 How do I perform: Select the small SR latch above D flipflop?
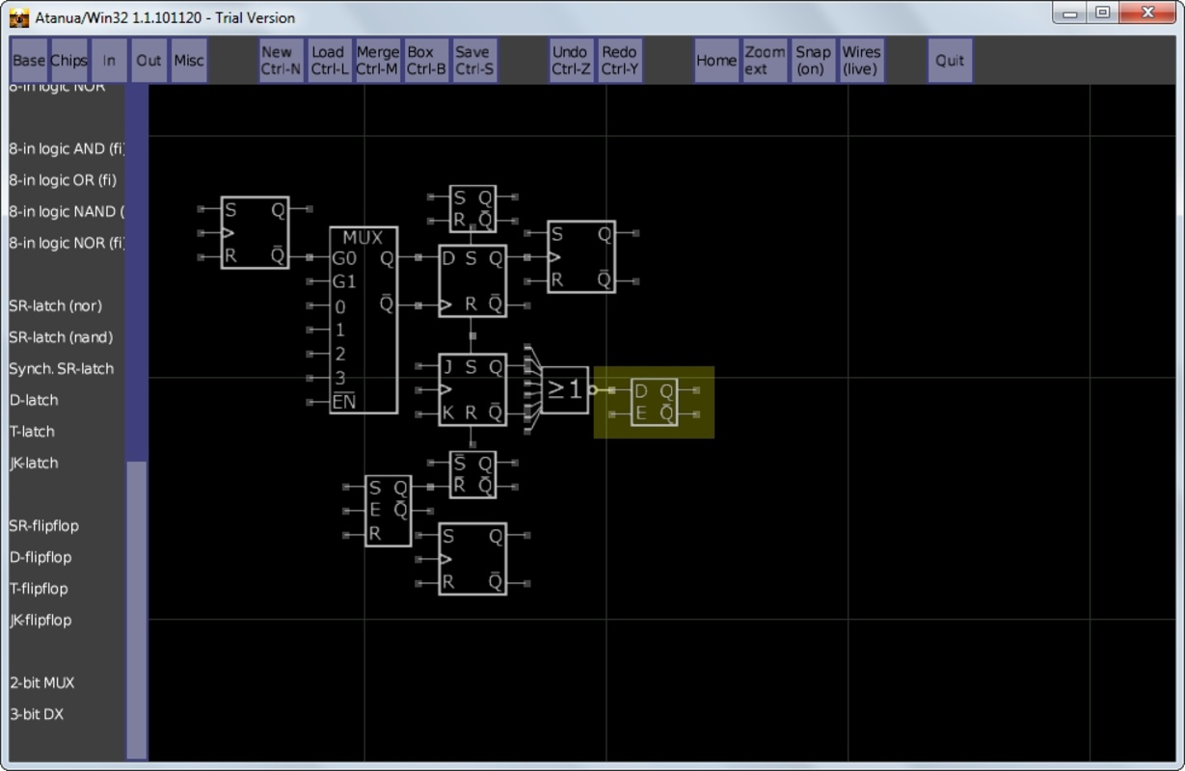tap(472, 209)
